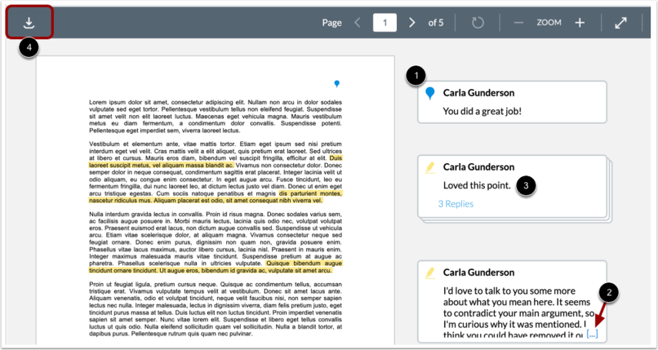Click highlighted text 'Duis laoreet suscipit metus'
Screen dimensions: 658x350
161,165
